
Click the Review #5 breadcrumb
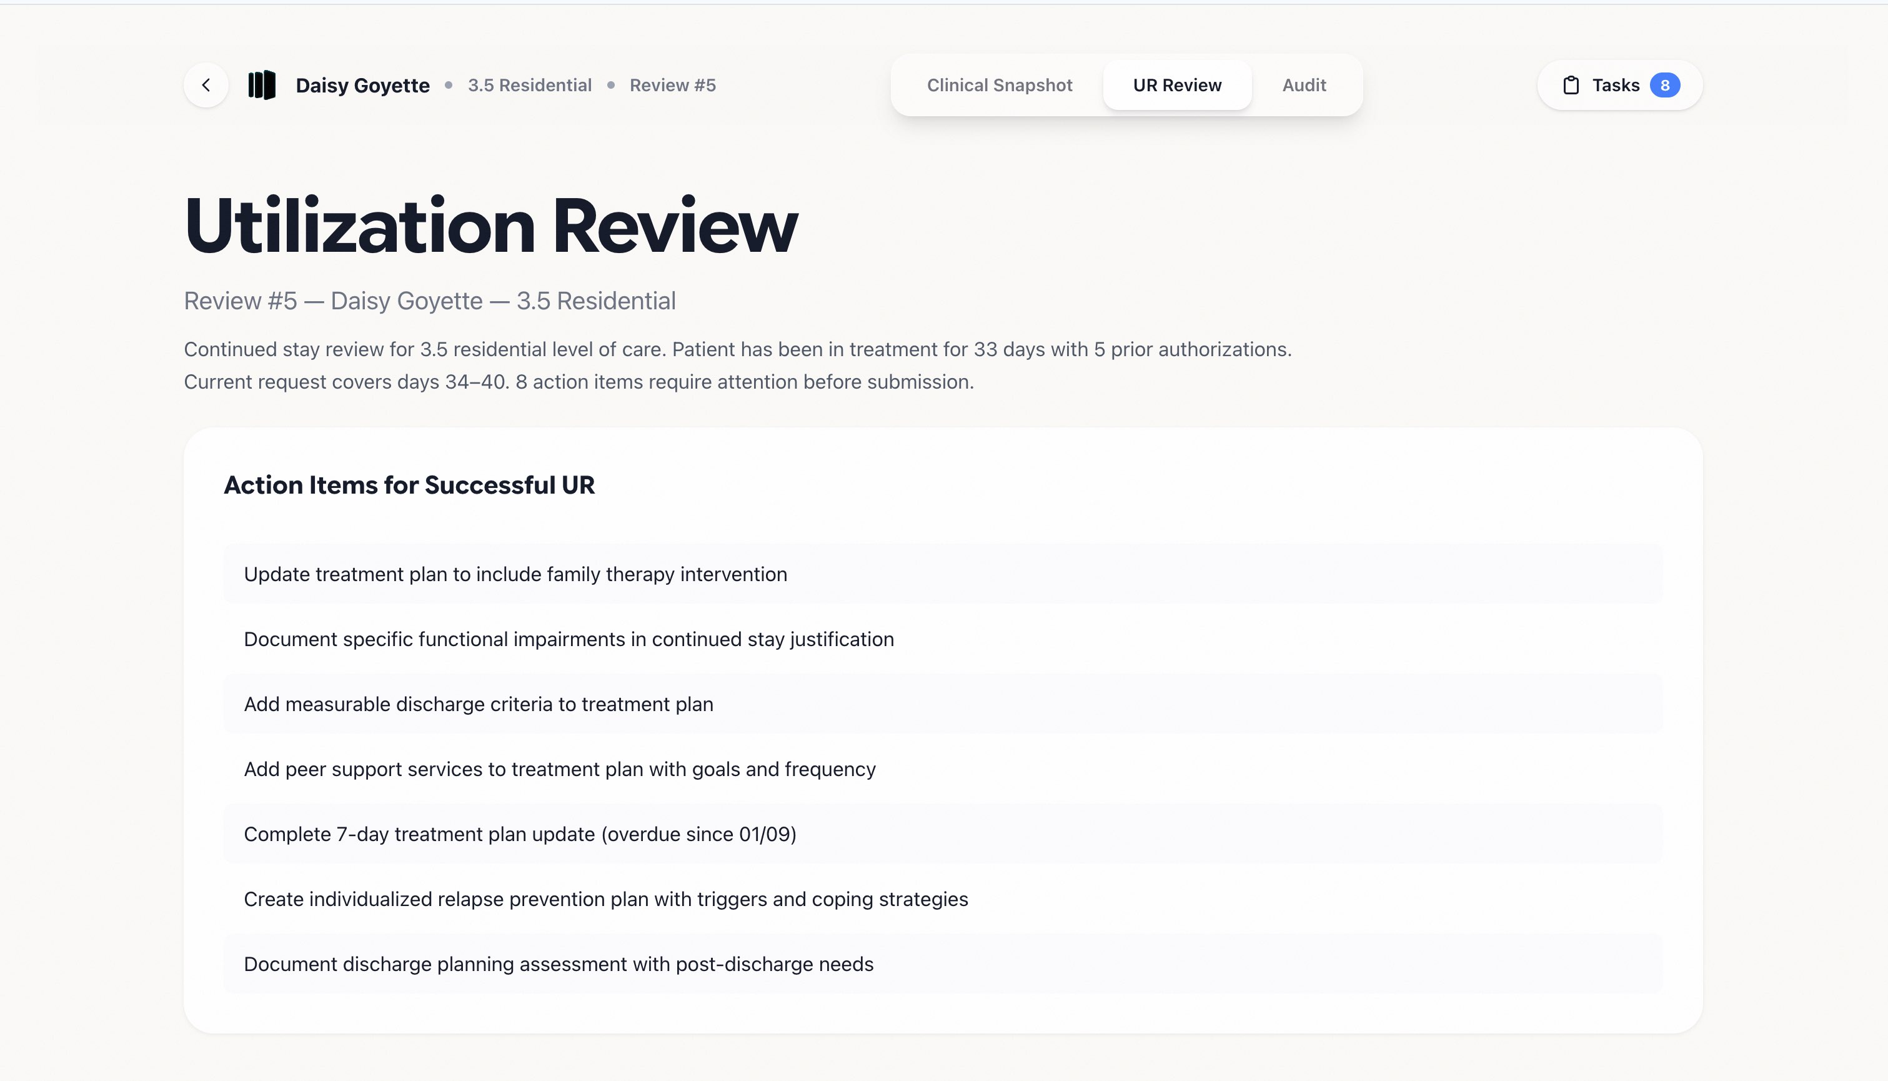[x=672, y=86]
